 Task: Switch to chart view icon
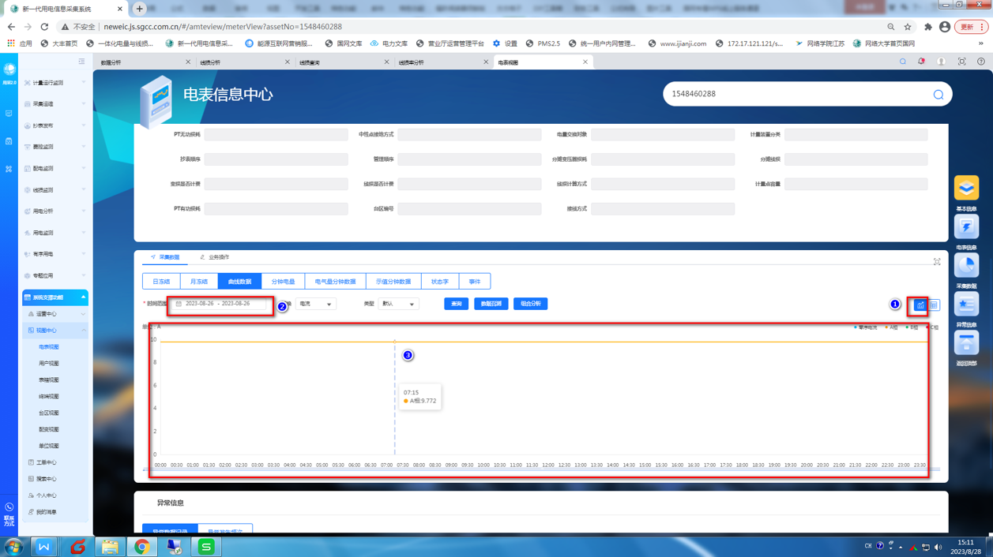920,305
